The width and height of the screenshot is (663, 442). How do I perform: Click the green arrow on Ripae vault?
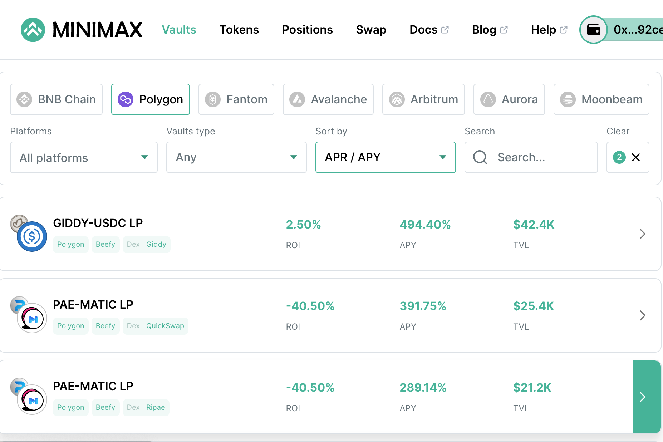[x=647, y=397]
